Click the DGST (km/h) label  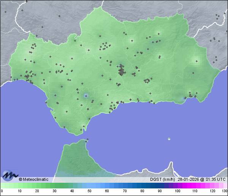coord(163,179)
